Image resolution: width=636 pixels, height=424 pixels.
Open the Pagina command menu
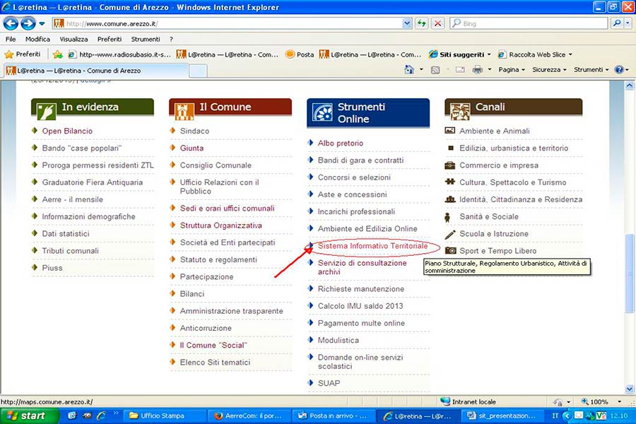coord(512,70)
